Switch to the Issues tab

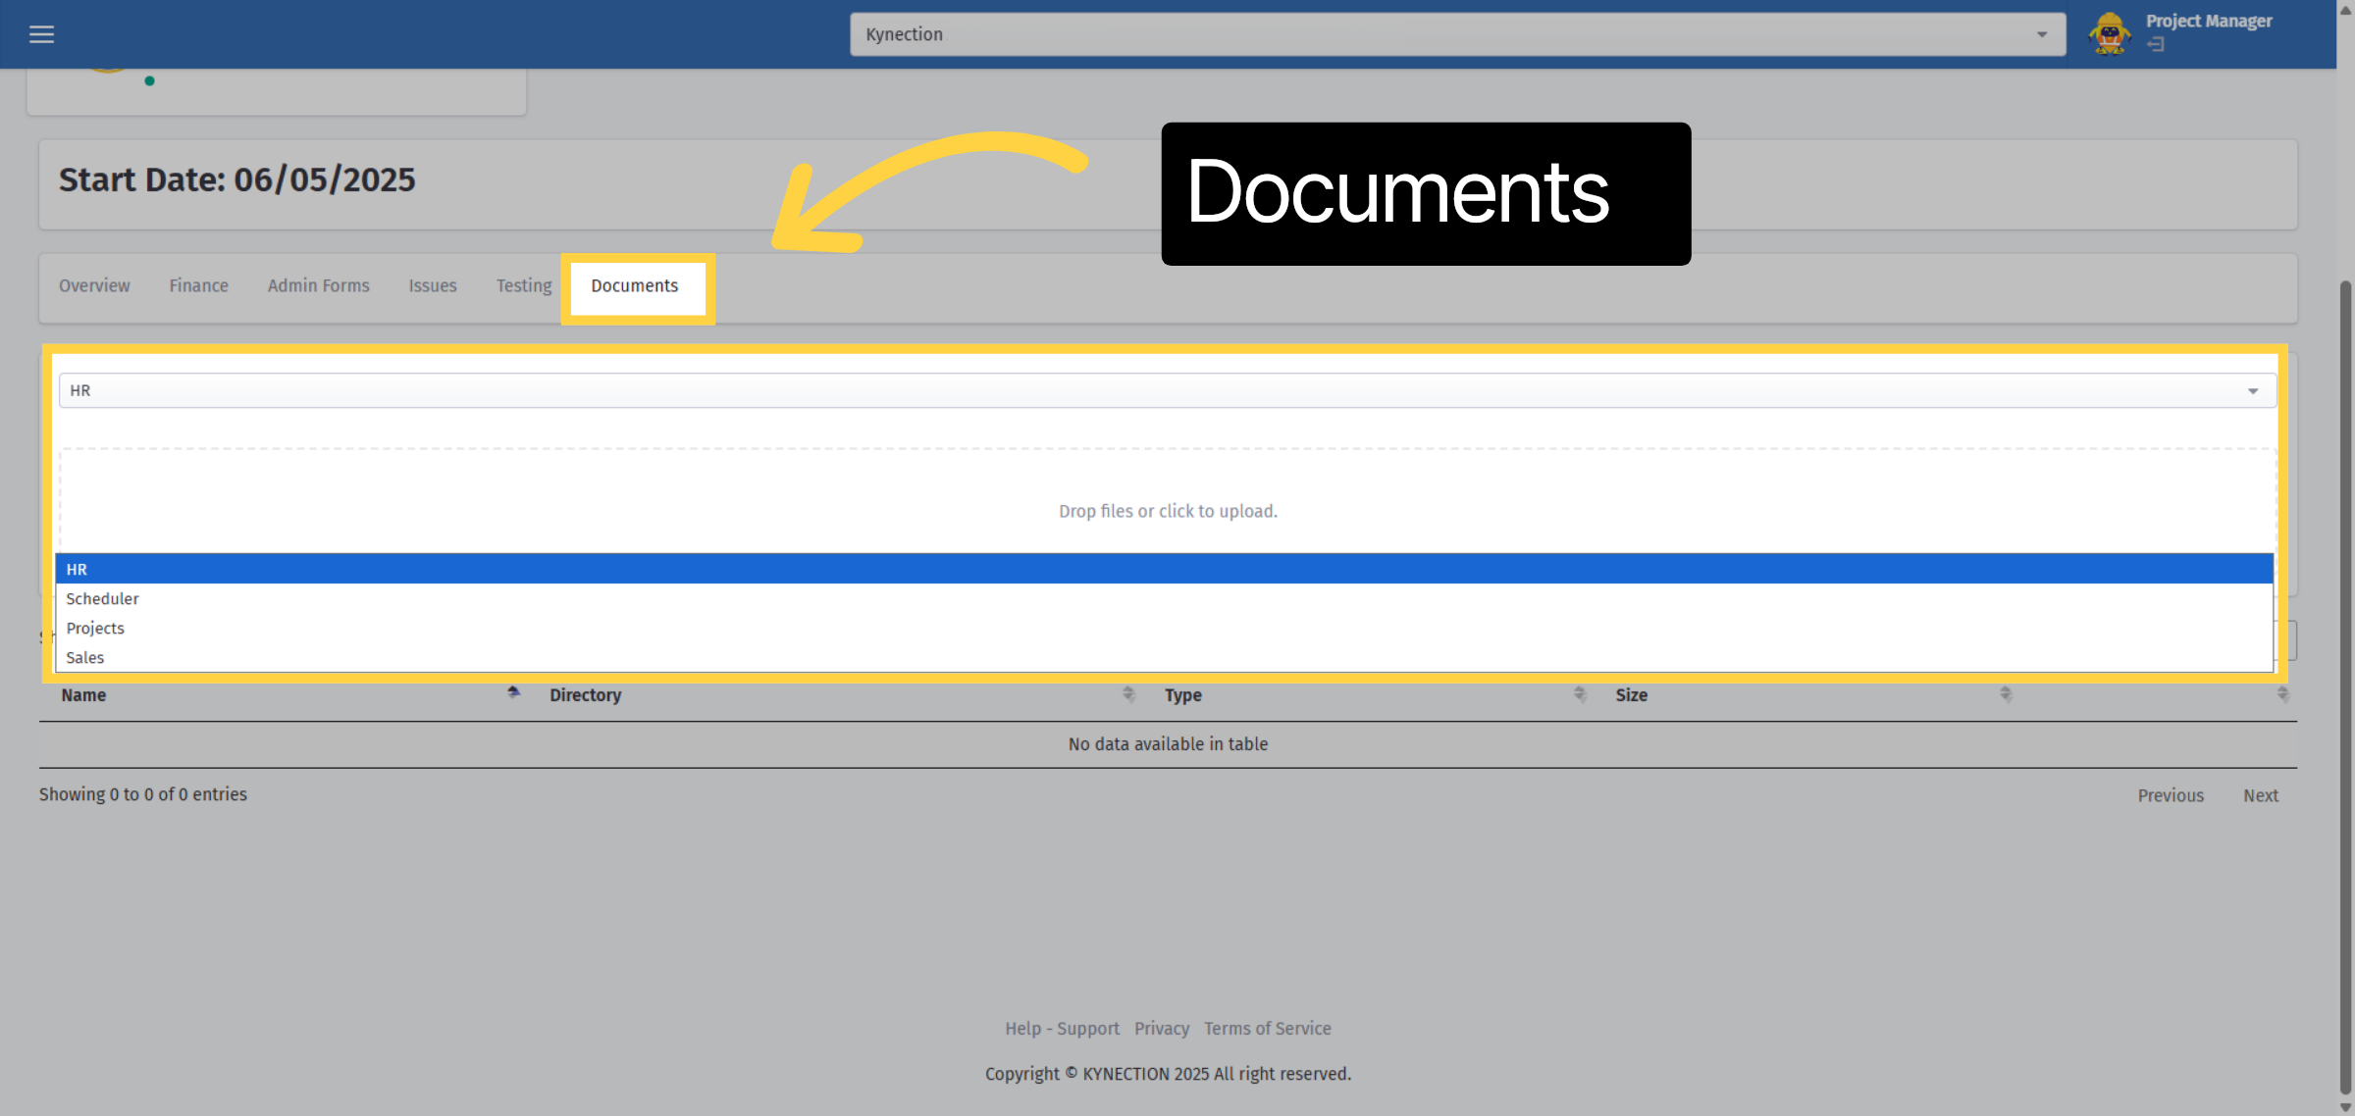[x=433, y=285]
